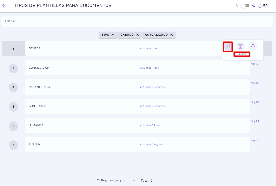276x186 pixels.
Task: Click the 'May 03' date label
Action: (255, 83)
